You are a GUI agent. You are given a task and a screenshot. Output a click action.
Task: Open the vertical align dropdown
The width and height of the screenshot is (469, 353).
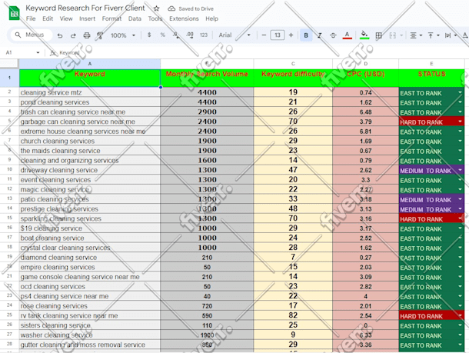click(434, 35)
